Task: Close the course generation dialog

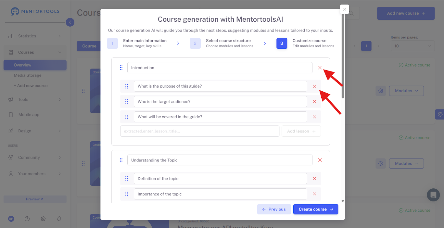Action: tap(344, 9)
